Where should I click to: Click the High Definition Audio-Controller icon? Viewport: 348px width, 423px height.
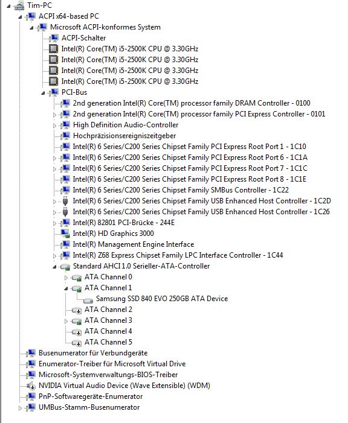(66, 125)
